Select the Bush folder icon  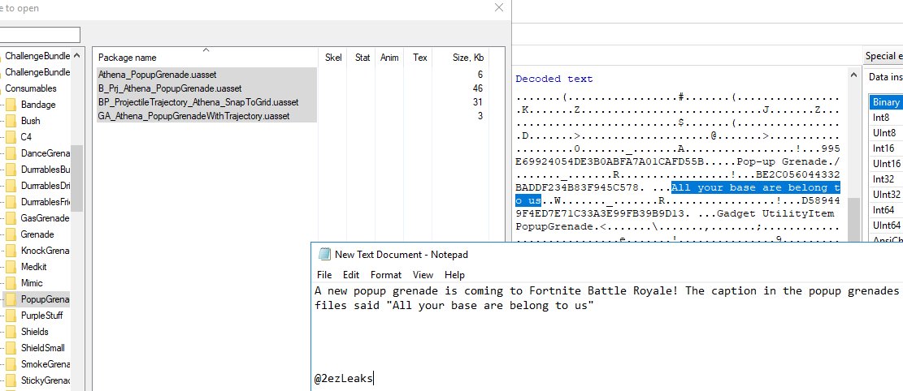click(x=11, y=121)
